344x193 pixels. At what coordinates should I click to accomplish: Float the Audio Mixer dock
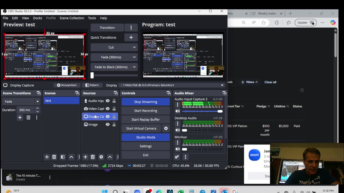[x=224, y=93]
